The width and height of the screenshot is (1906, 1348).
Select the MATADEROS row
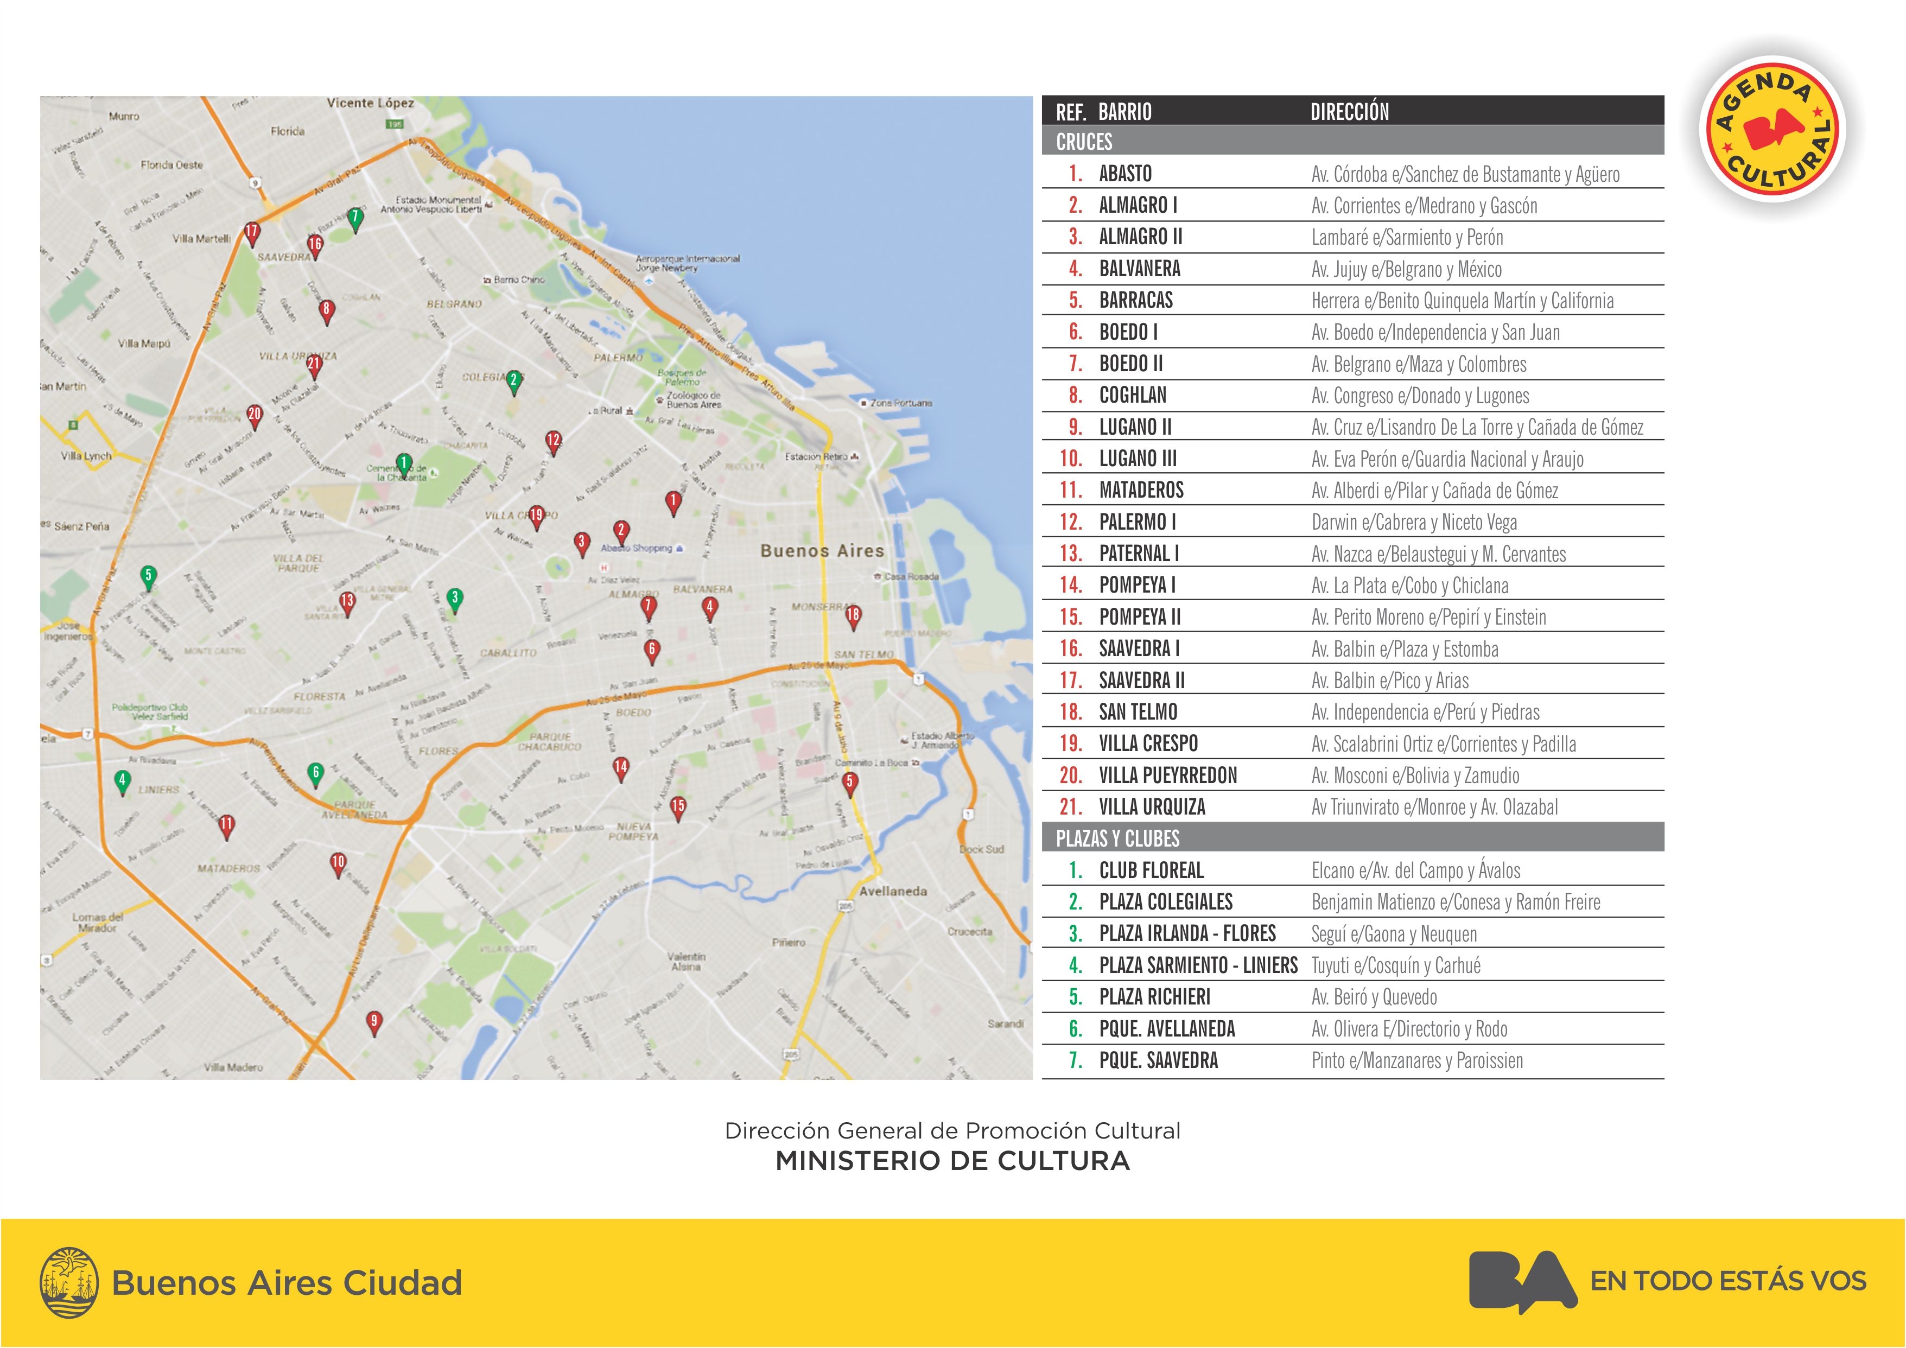pyautogui.click(x=1353, y=489)
